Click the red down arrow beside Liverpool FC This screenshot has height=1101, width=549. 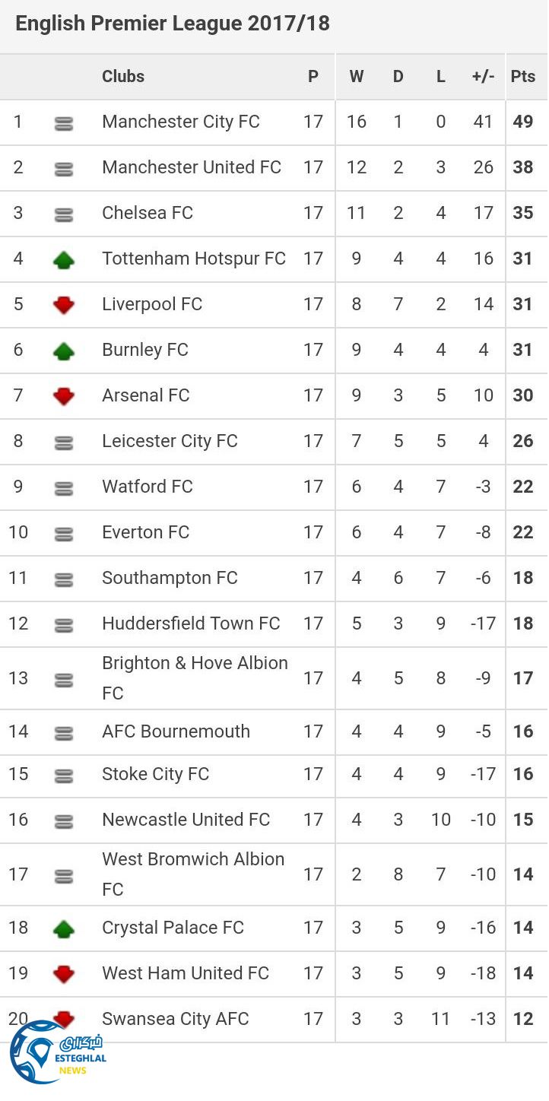pos(64,306)
